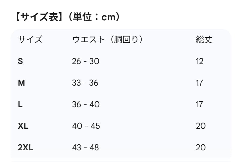Click total length 20 in 2XL row

[x=201, y=148]
